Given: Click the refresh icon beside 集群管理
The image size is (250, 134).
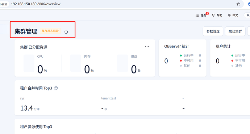Looking at the screenshot, I should tap(66, 32).
